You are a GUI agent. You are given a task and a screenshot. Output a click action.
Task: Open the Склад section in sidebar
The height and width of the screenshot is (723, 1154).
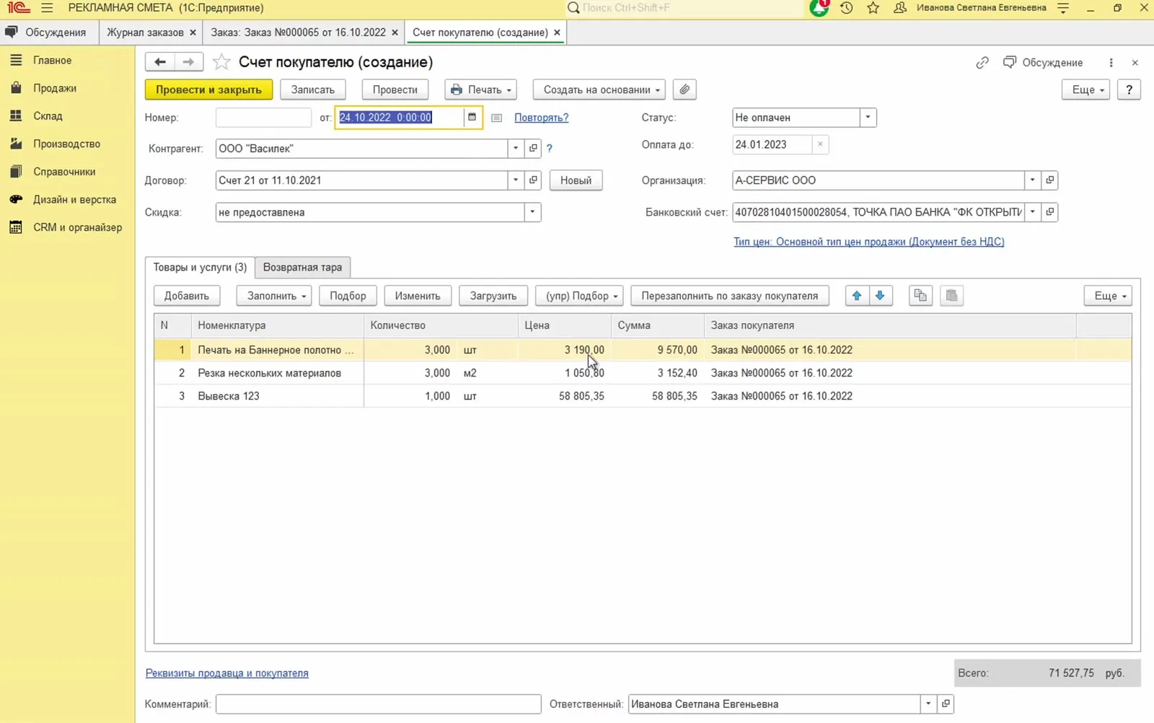(48, 116)
